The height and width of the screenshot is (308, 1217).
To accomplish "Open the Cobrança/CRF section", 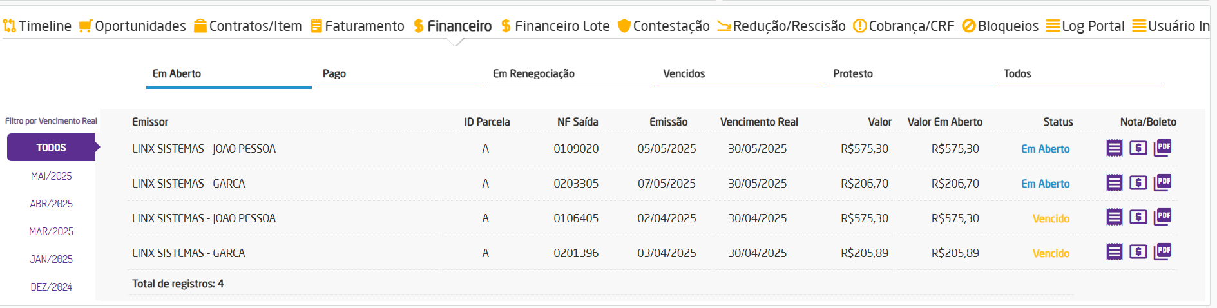I will point(904,26).
